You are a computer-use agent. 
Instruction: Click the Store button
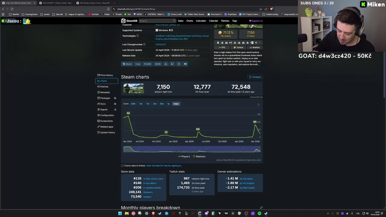point(127,64)
